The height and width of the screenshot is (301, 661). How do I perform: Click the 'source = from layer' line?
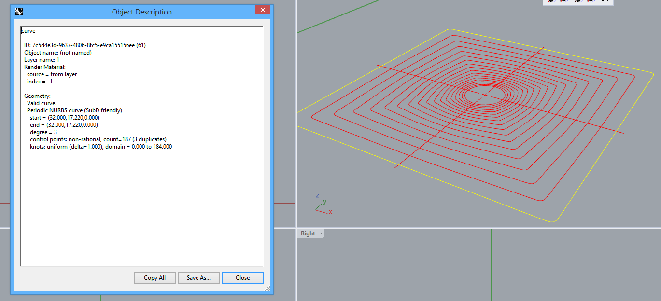point(52,74)
